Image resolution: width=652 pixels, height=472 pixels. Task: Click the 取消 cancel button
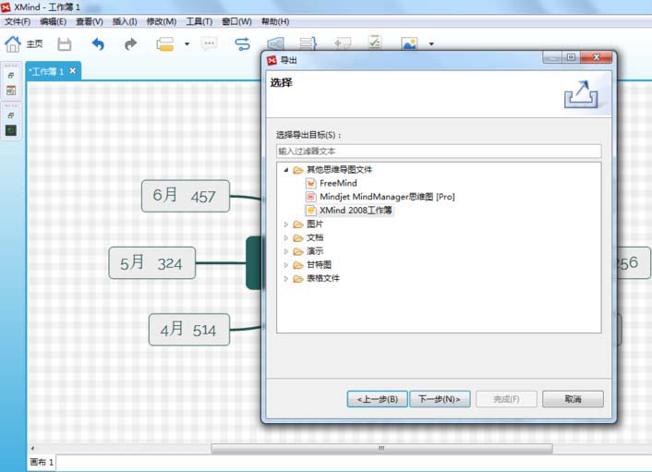[x=573, y=399]
